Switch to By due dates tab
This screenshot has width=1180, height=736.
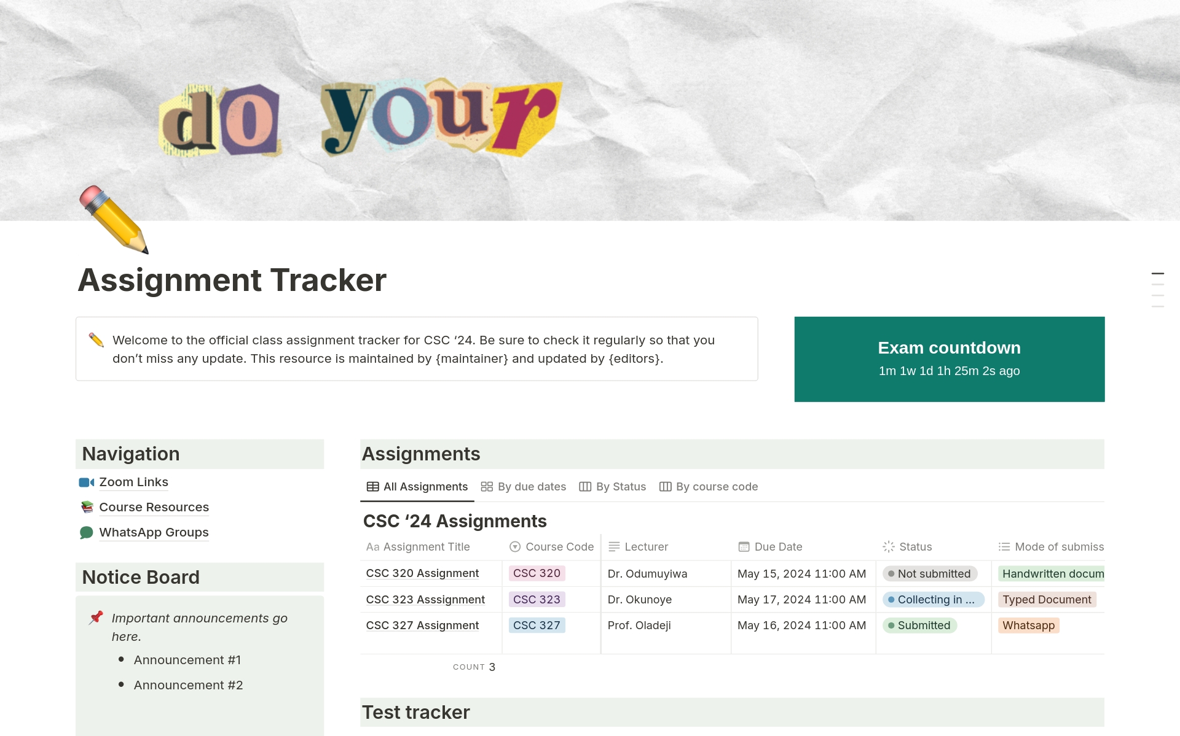tap(521, 486)
